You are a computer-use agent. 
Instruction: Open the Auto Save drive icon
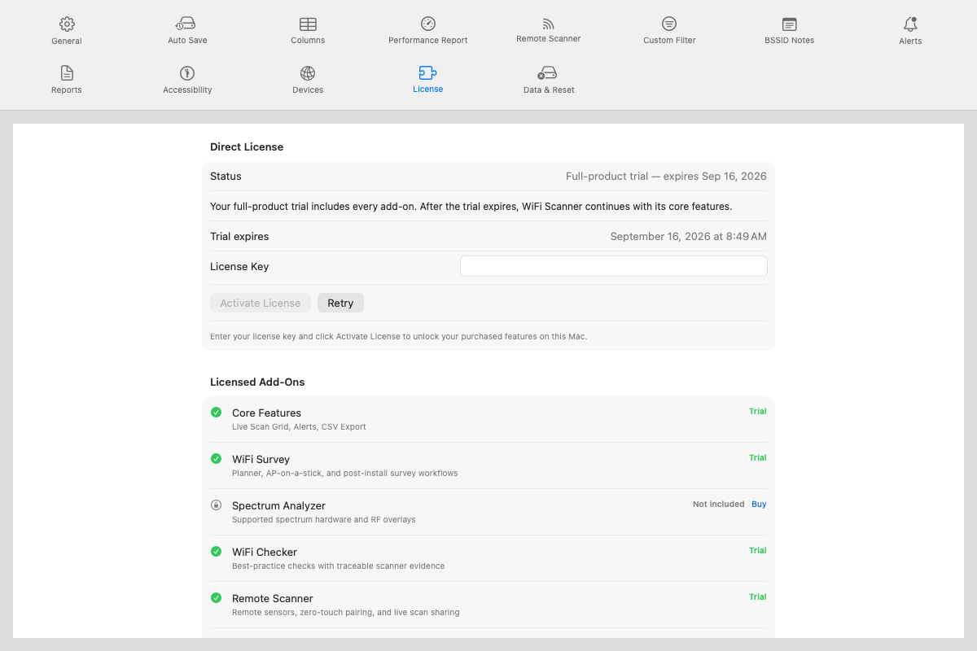[187, 24]
